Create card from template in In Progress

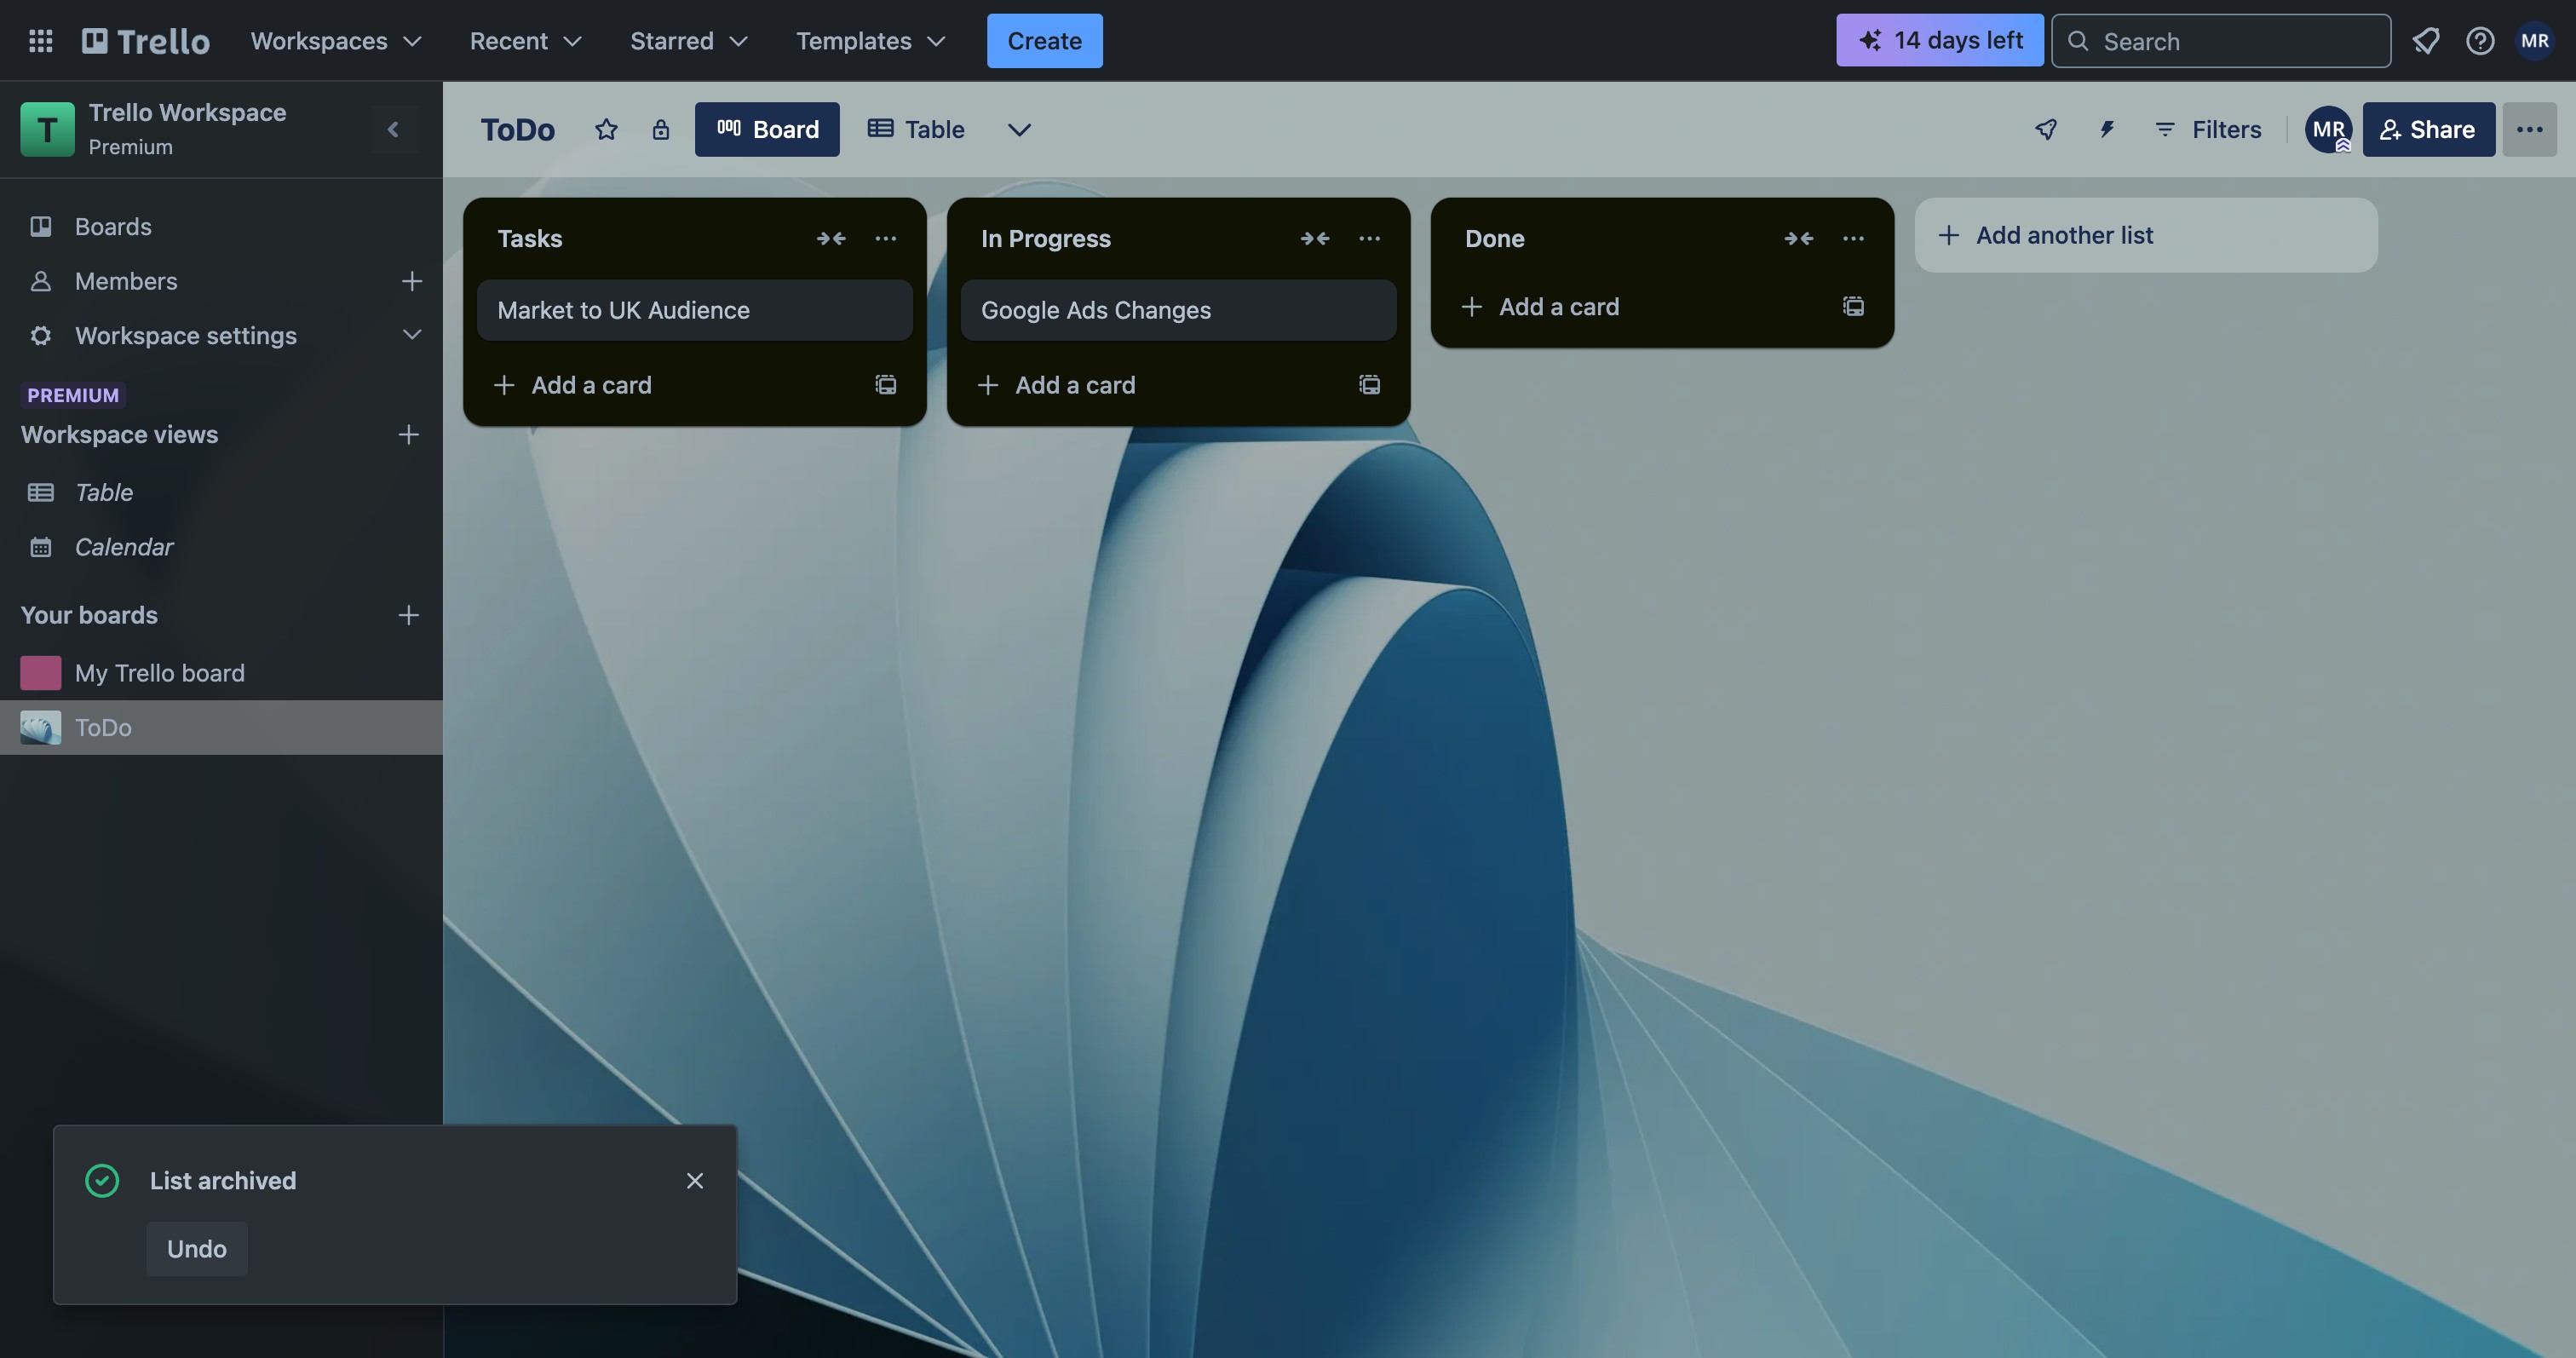1369,385
